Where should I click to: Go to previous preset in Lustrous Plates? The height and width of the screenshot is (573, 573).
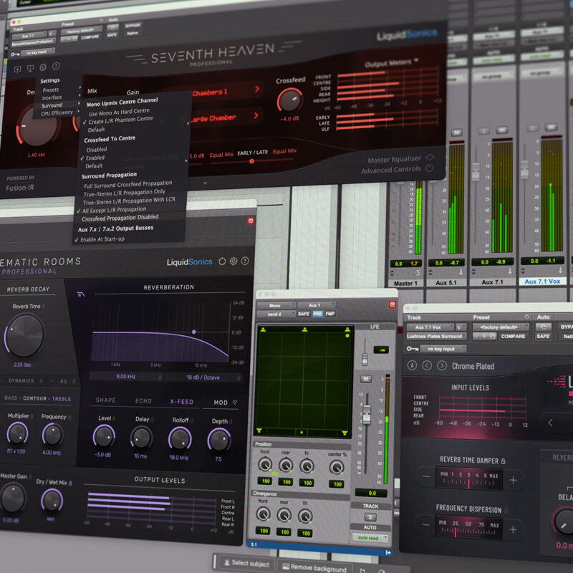tap(427, 365)
